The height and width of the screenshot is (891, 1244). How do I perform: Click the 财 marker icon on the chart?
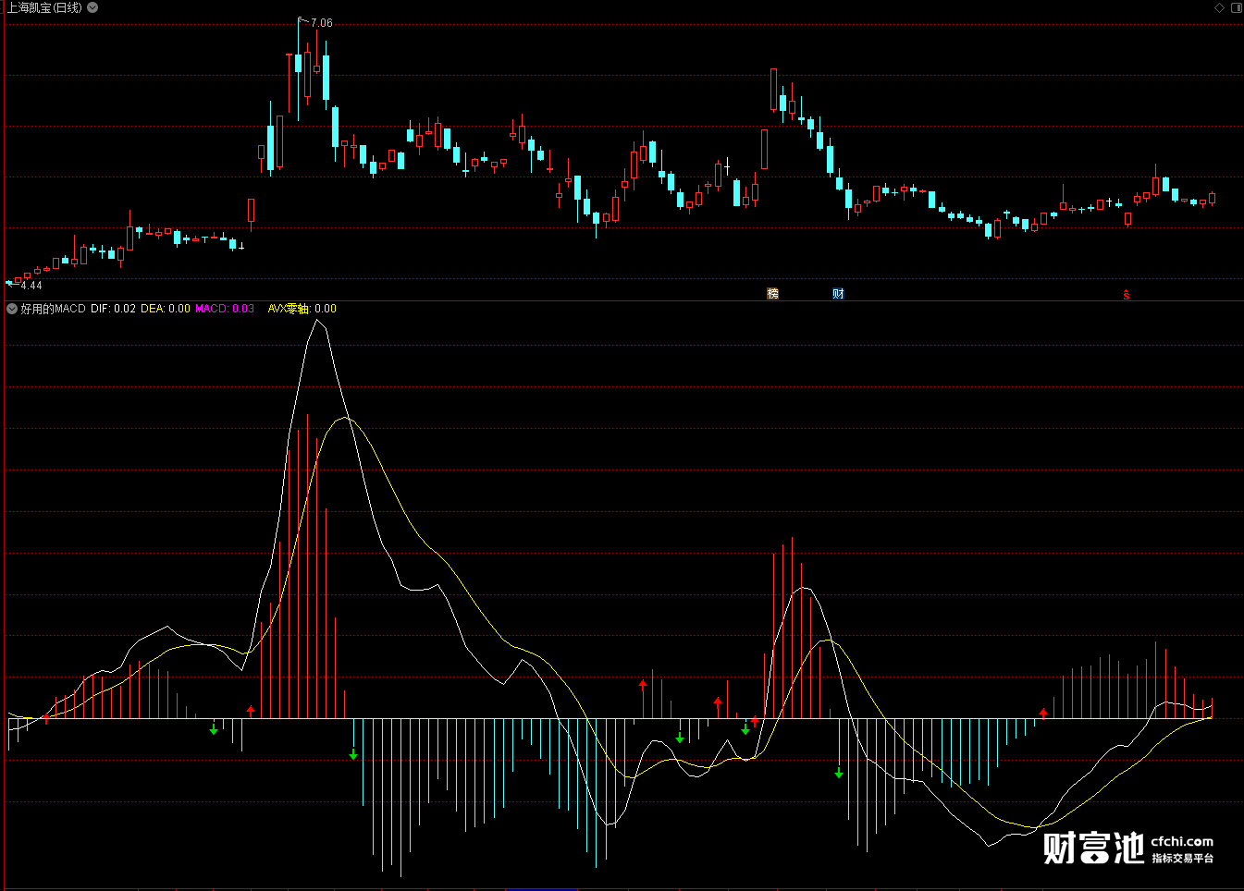(838, 294)
